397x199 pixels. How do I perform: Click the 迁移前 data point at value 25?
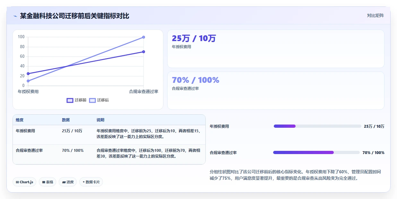pyautogui.click(x=28, y=74)
